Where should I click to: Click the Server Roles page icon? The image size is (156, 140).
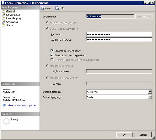[4, 15]
